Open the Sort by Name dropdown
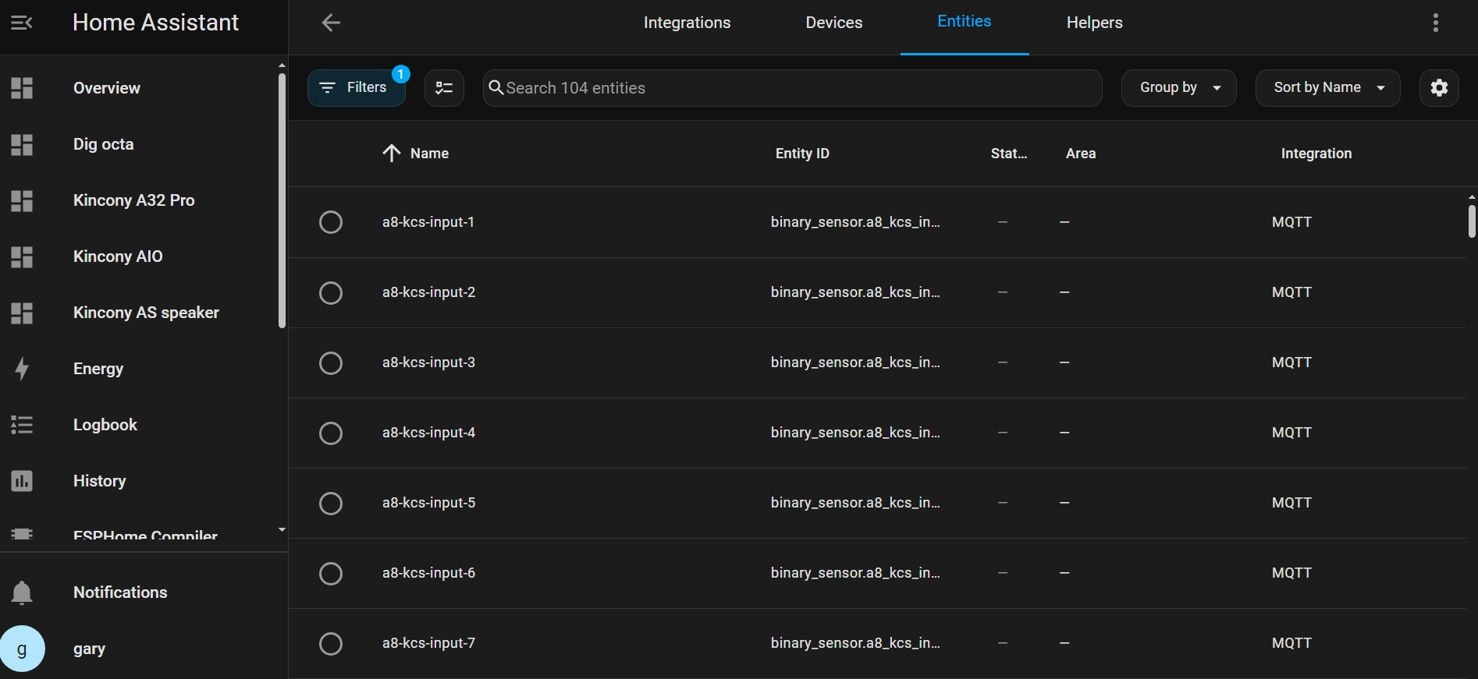Screen dimensions: 1478x679 click(x=1327, y=88)
